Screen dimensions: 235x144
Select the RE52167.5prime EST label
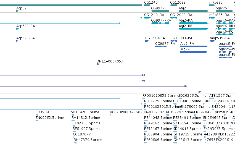point(158,129)
